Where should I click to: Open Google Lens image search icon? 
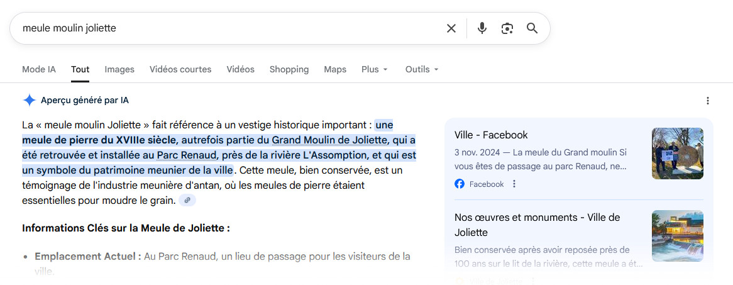[x=507, y=28]
